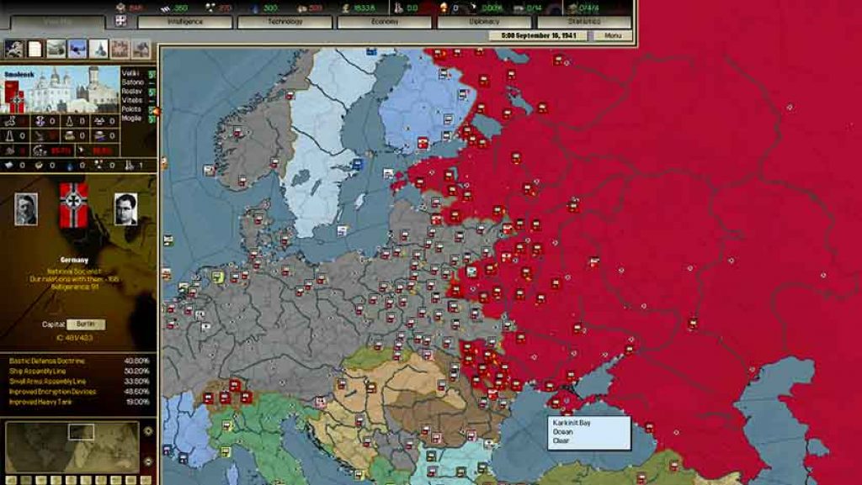Viewport: 862px width, 485px height.
Task: Click the left leader portrait
Action: (x=26, y=209)
